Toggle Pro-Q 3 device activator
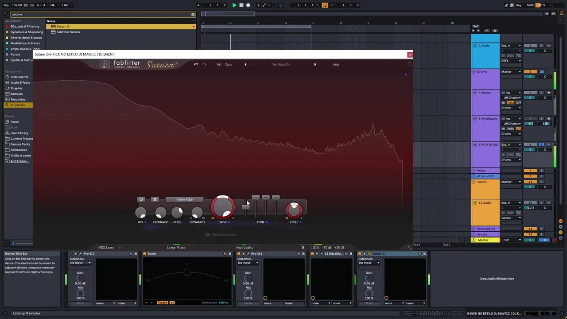This screenshot has width=567, height=319. coord(239,254)
